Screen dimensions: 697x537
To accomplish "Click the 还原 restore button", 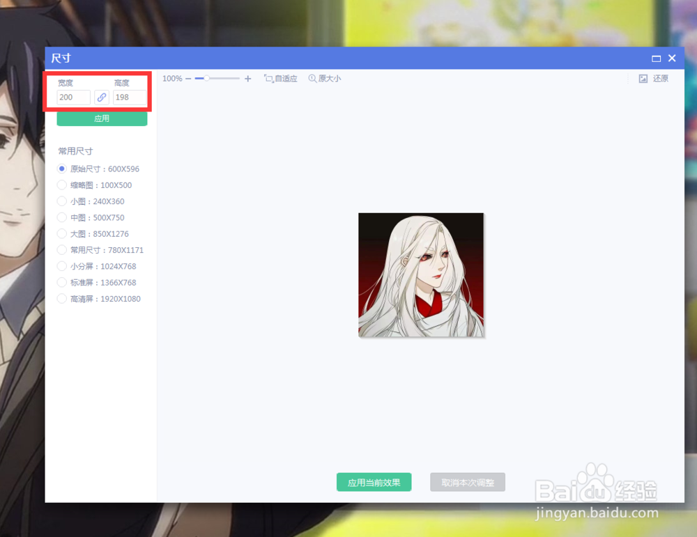I will point(654,79).
